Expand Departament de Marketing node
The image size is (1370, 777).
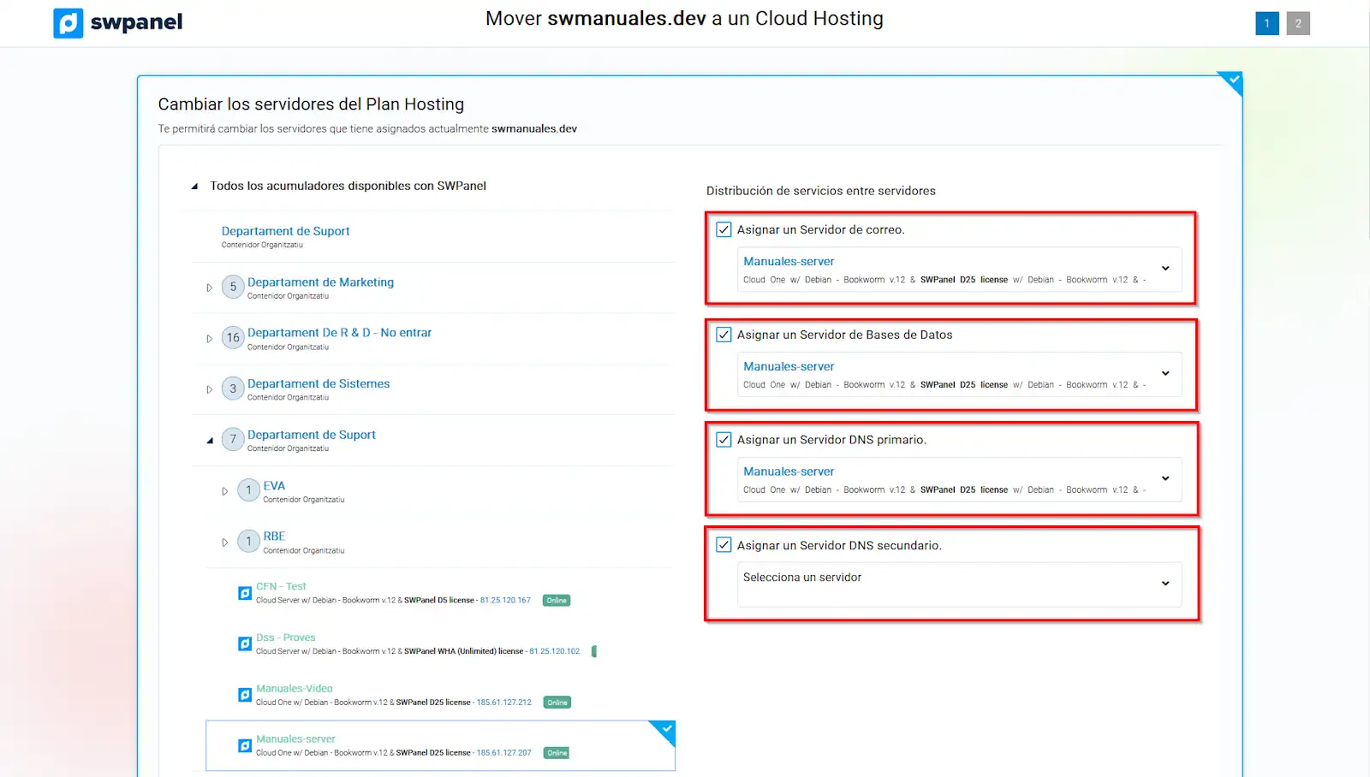(209, 288)
